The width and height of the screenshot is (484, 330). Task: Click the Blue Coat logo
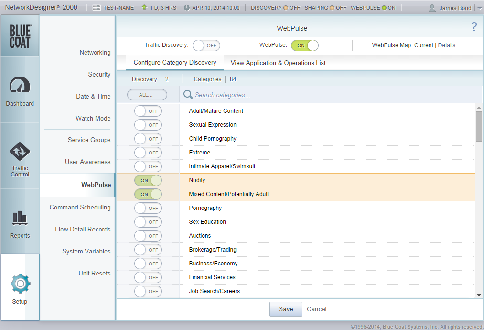(20, 36)
